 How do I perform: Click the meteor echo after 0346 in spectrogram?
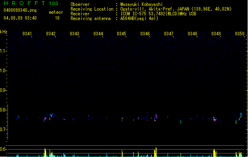(156, 117)
